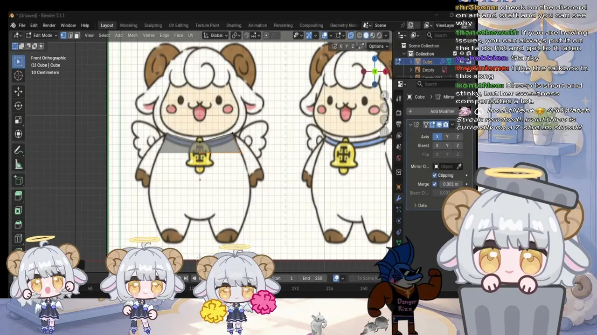Open the Object properties tab
The width and height of the screenshot is (597, 335).
[x=399, y=187]
